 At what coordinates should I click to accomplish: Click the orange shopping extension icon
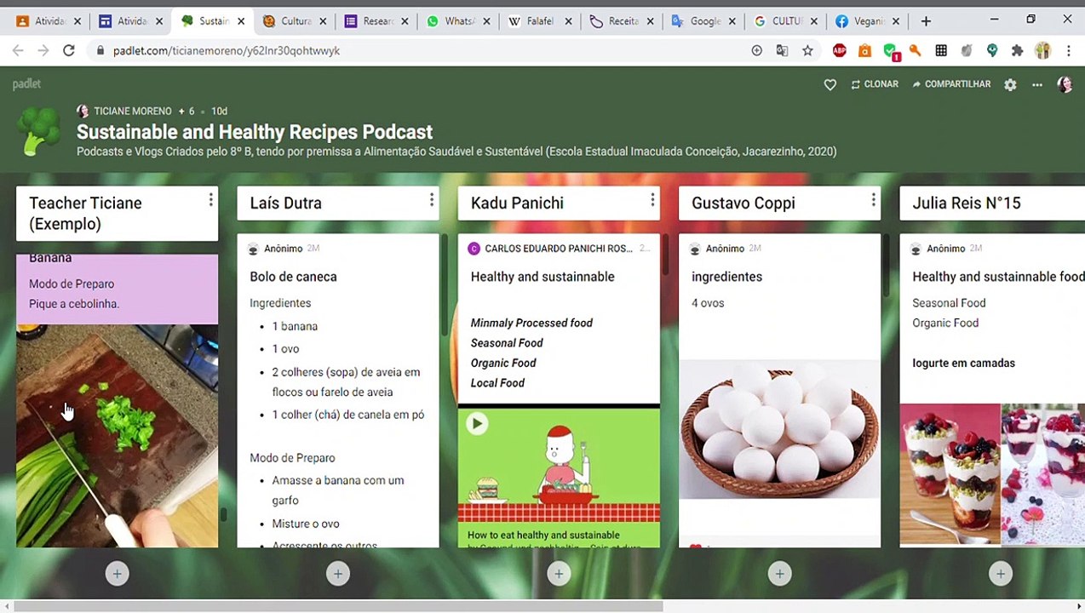coord(864,51)
